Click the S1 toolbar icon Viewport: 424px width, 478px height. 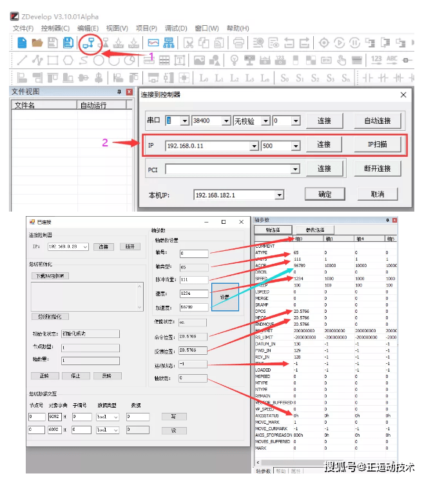point(300,78)
